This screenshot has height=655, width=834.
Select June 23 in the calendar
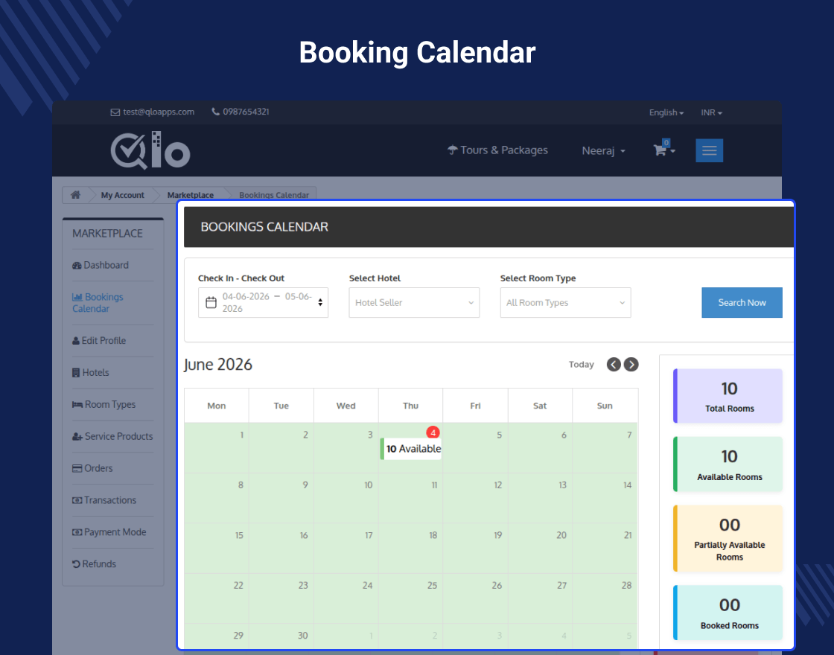tap(281, 598)
